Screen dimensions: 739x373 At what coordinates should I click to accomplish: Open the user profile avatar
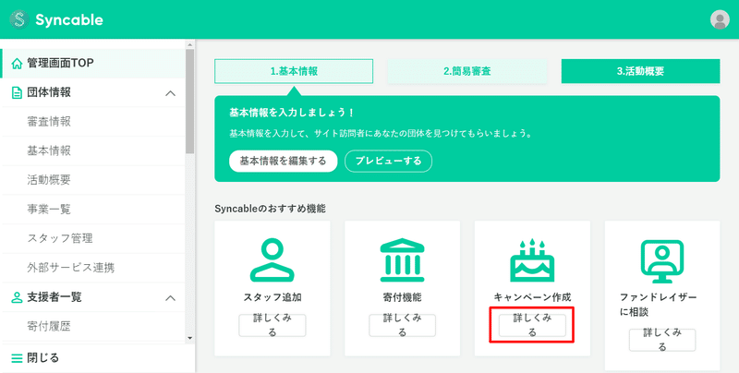click(x=720, y=19)
